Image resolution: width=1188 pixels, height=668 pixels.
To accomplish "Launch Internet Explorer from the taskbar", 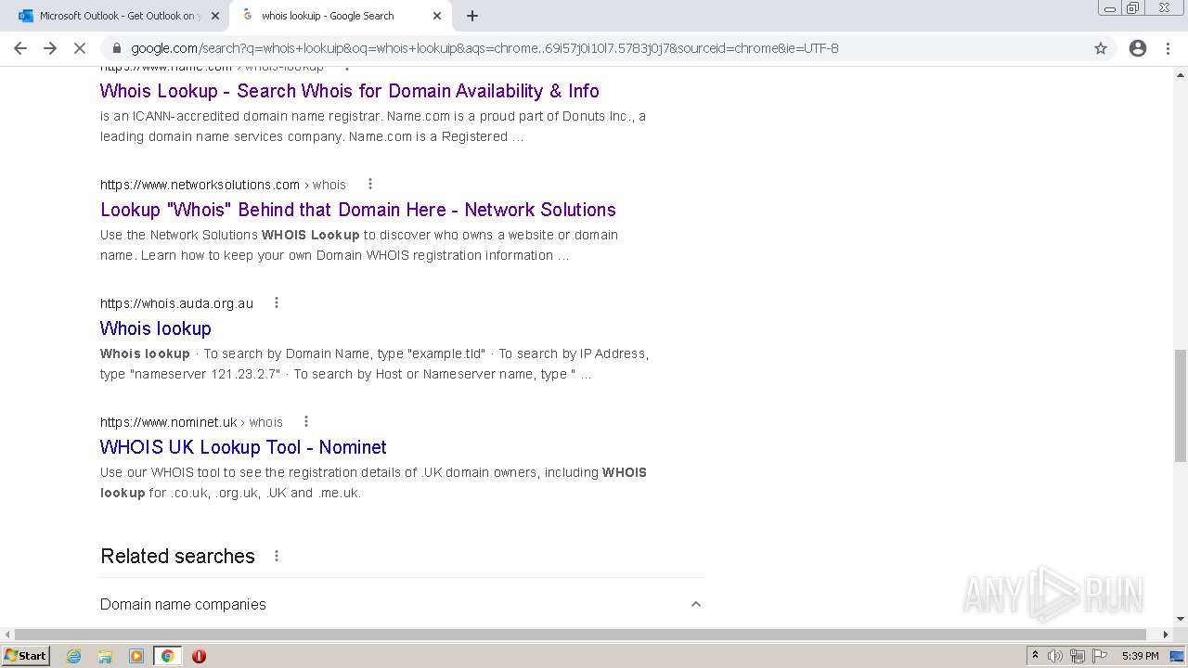I will [74, 656].
